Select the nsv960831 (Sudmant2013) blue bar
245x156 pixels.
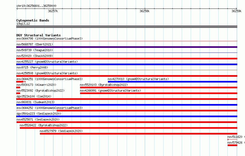click(127, 105)
